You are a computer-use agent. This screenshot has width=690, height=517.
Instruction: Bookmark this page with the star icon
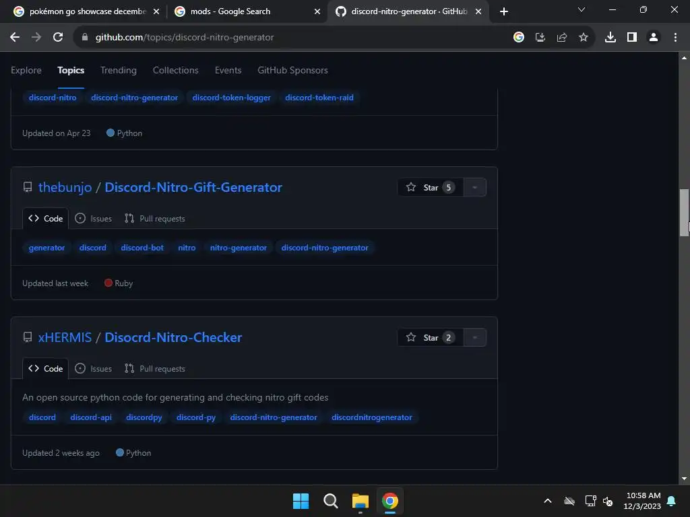[584, 38]
